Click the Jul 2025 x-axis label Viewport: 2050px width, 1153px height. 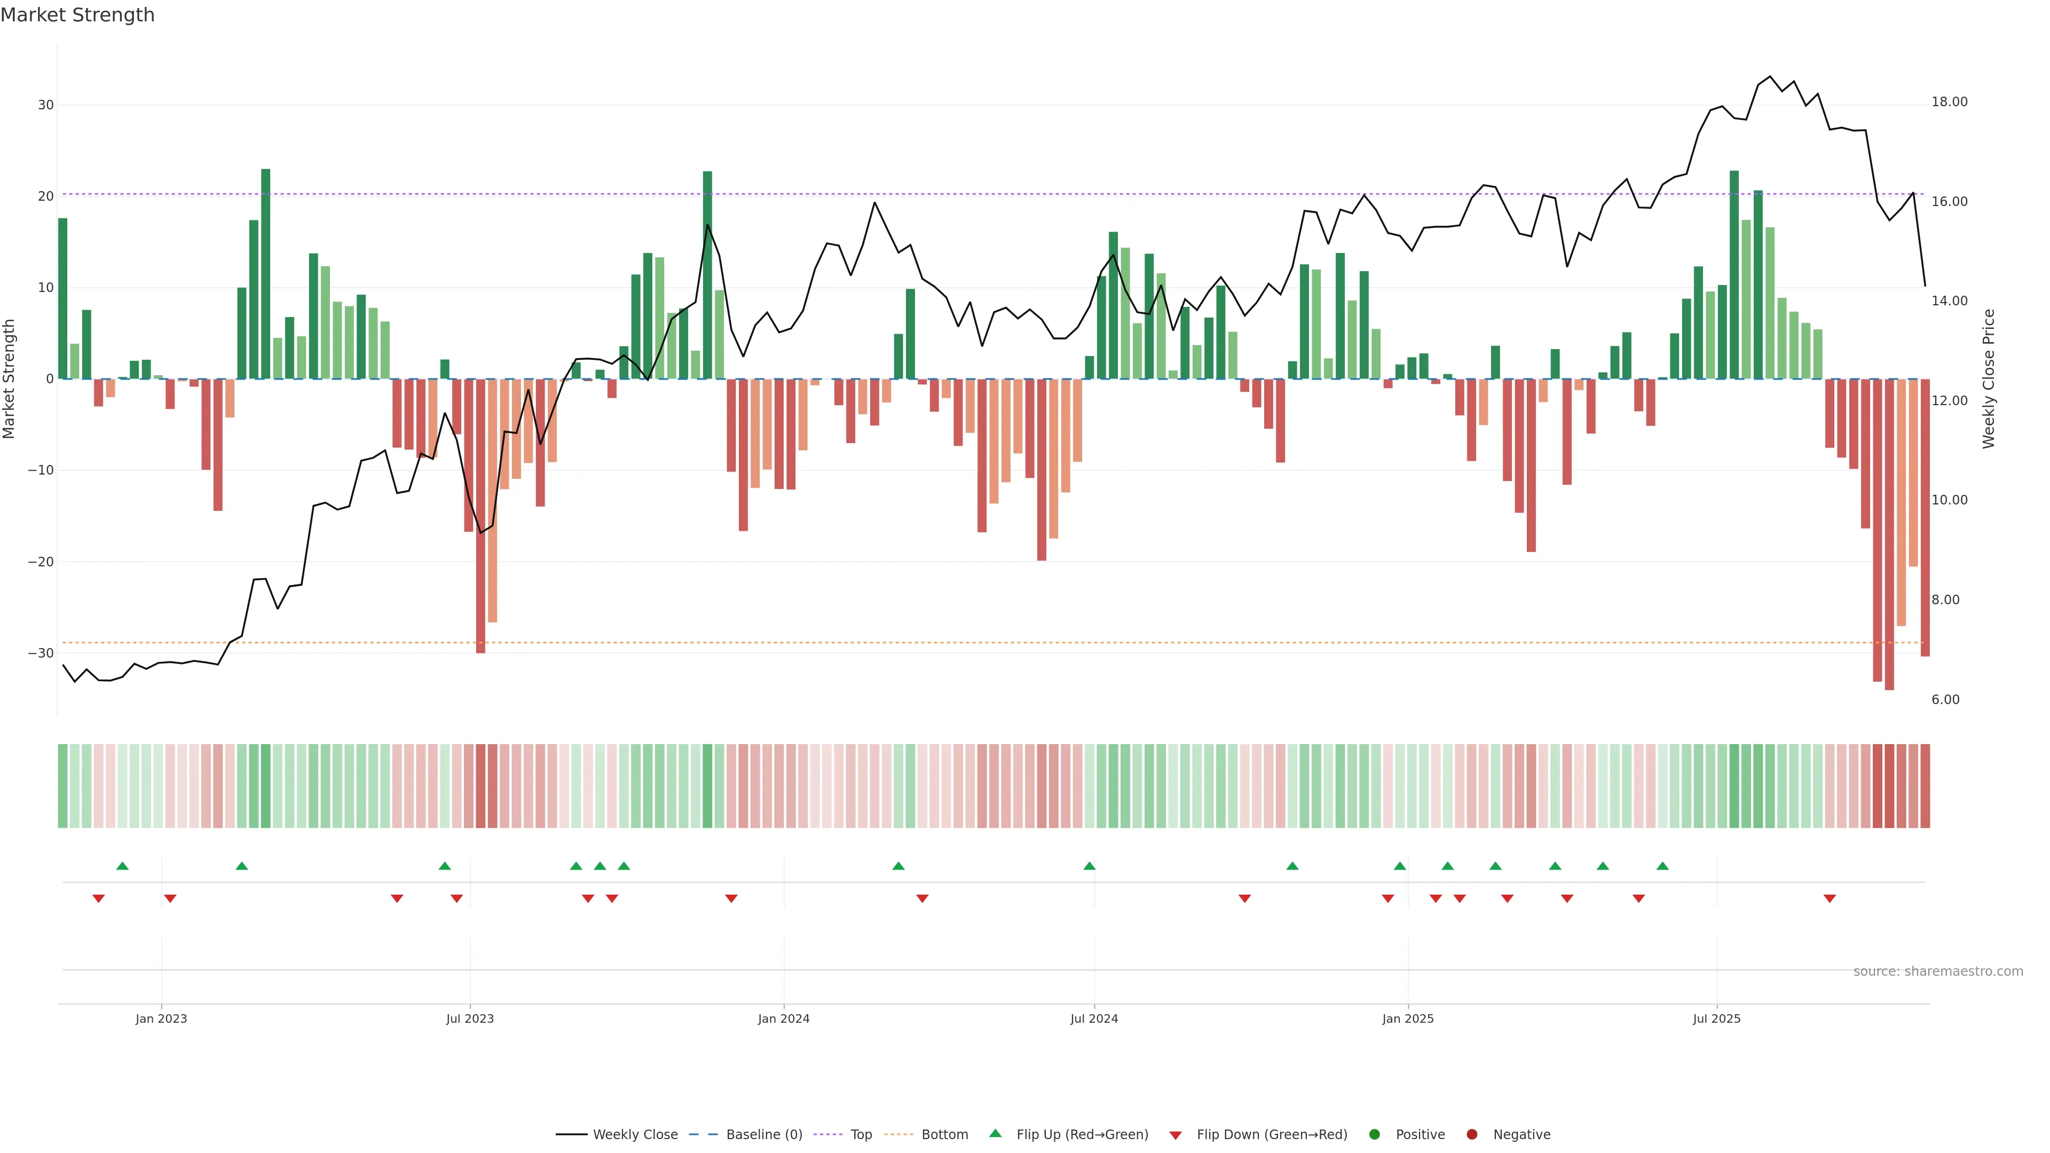point(1716,1018)
